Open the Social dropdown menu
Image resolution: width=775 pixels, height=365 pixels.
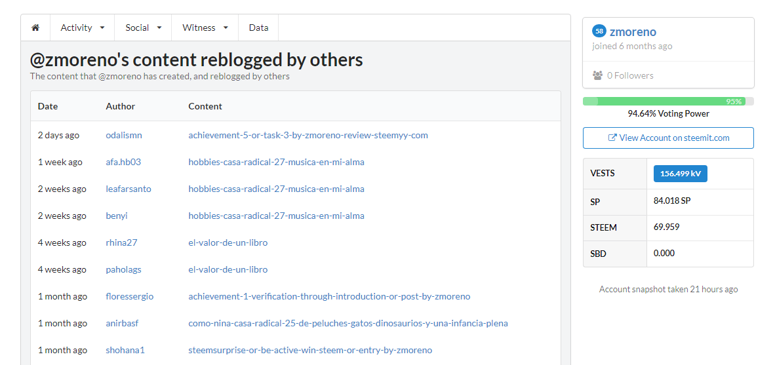(x=144, y=28)
